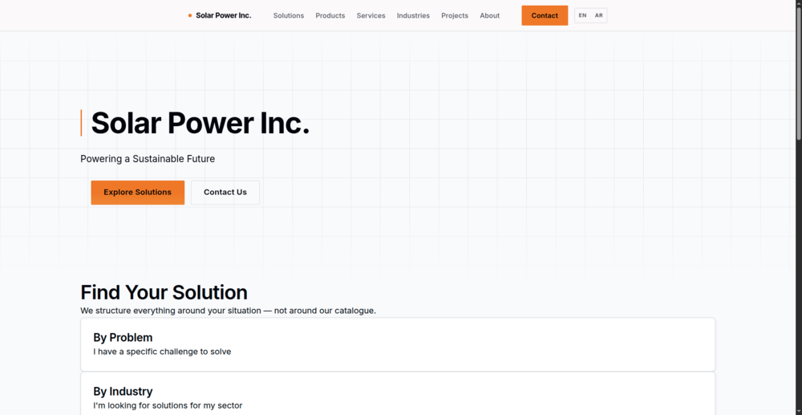Click the Find Your Solution heading

click(x=164, y=292)
